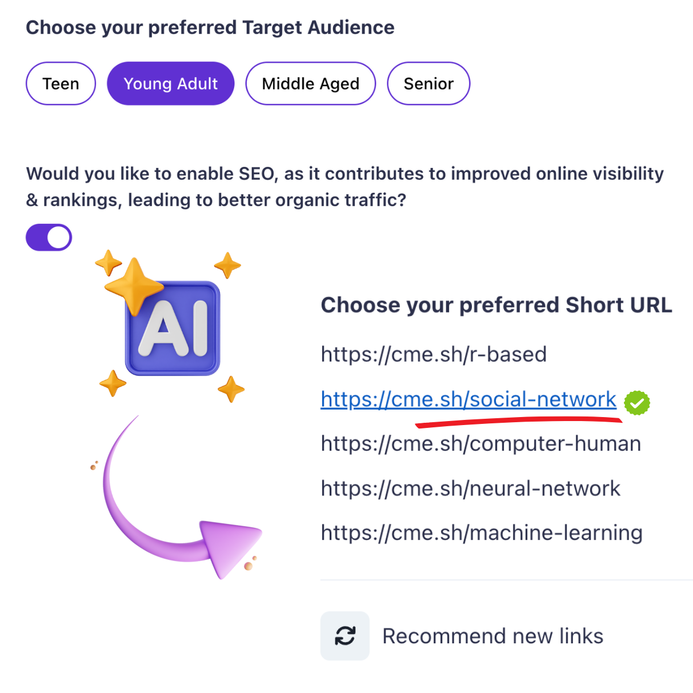The image size is (693, 693).
Task: Choose the Young Adult audience pill
Action: tap(170, 83)
